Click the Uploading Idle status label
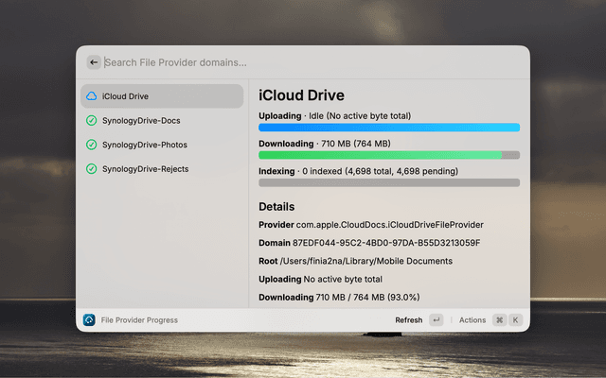 tap(334, 116)
